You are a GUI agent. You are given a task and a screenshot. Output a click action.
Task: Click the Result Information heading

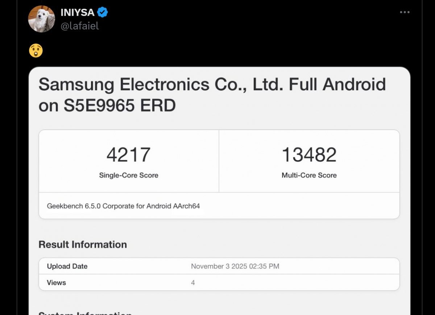tap(83, 245)
